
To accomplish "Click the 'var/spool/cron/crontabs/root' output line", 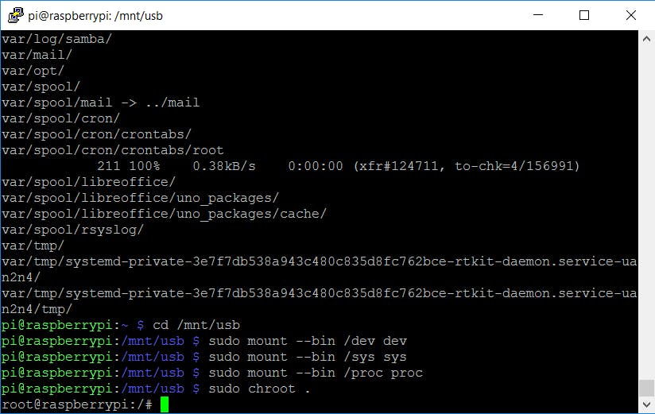I will pyautogui.click(x=112, y=150).
